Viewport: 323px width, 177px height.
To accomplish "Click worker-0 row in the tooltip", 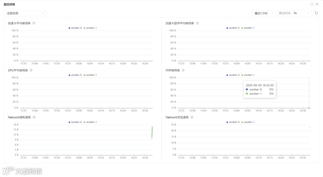I will tap(260, 89).
